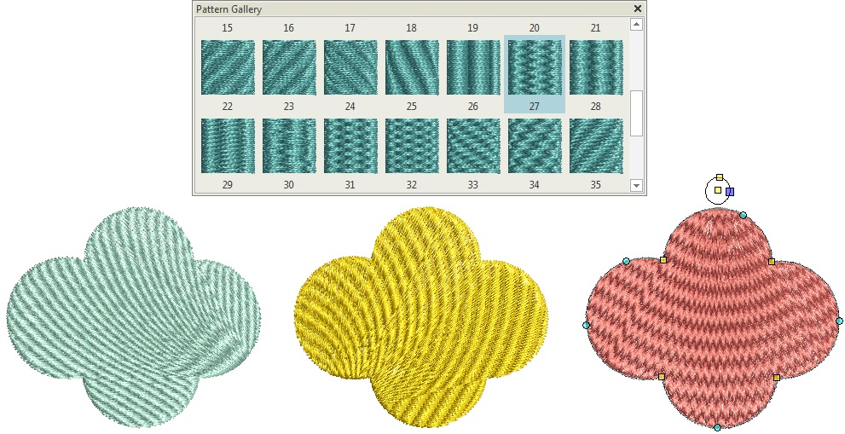The height and width of the screenshot is (434, 845).
Task: Apply pattern 33 from the gallery
Action: 473,145
